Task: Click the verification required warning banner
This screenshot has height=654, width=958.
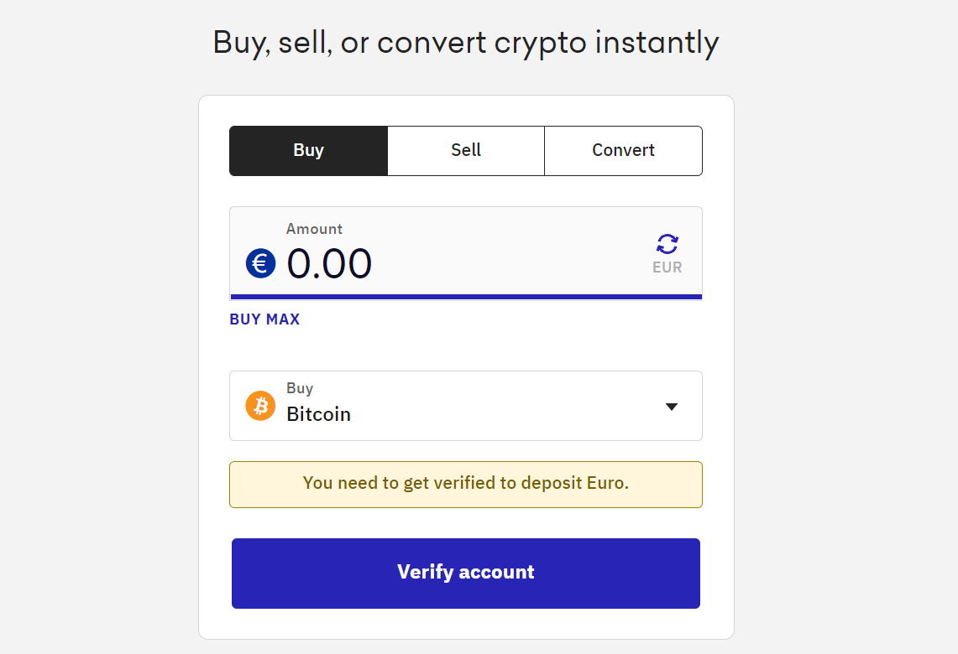Action: 466,484
